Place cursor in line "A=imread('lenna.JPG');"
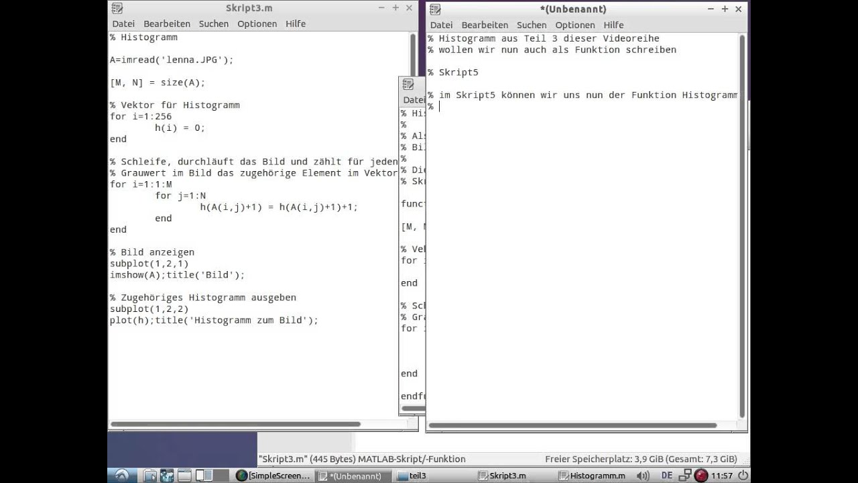Image resolution: width=858 pixels, height=483 pixels. [172, 60]
